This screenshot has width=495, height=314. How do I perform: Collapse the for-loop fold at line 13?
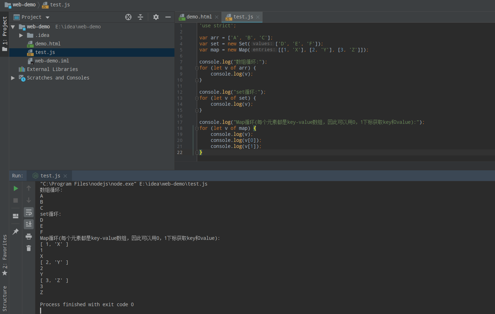pos(197,98)
